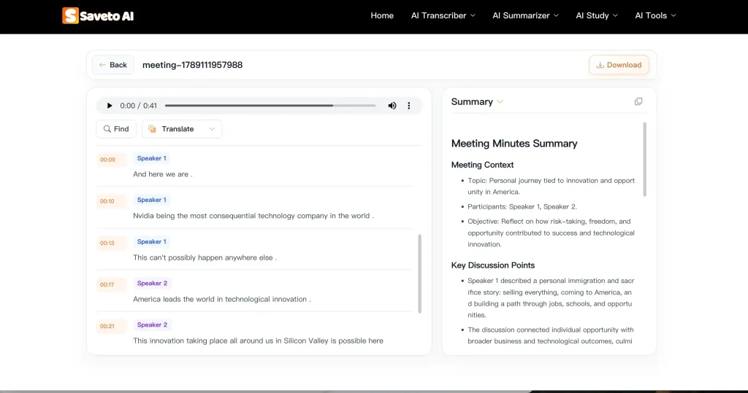Open the Translate dropdown
This screenshot has width=748, height=393.
[x=182, y=129]
